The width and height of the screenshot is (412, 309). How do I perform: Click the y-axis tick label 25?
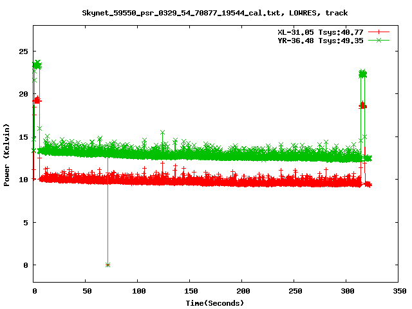[23, 51]
